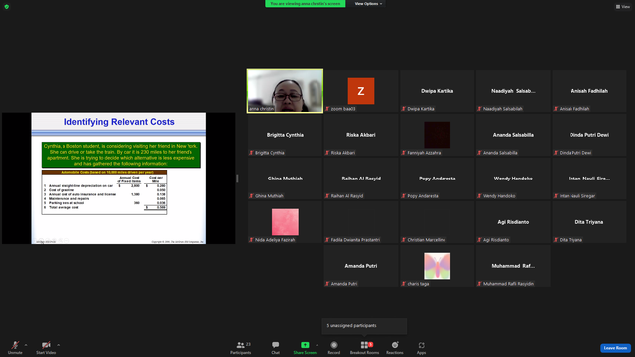Viewport: 635px width, 357px height.
Task: Click muted mic icon beside Dita Triyana
Action: (x=556, y=240)
